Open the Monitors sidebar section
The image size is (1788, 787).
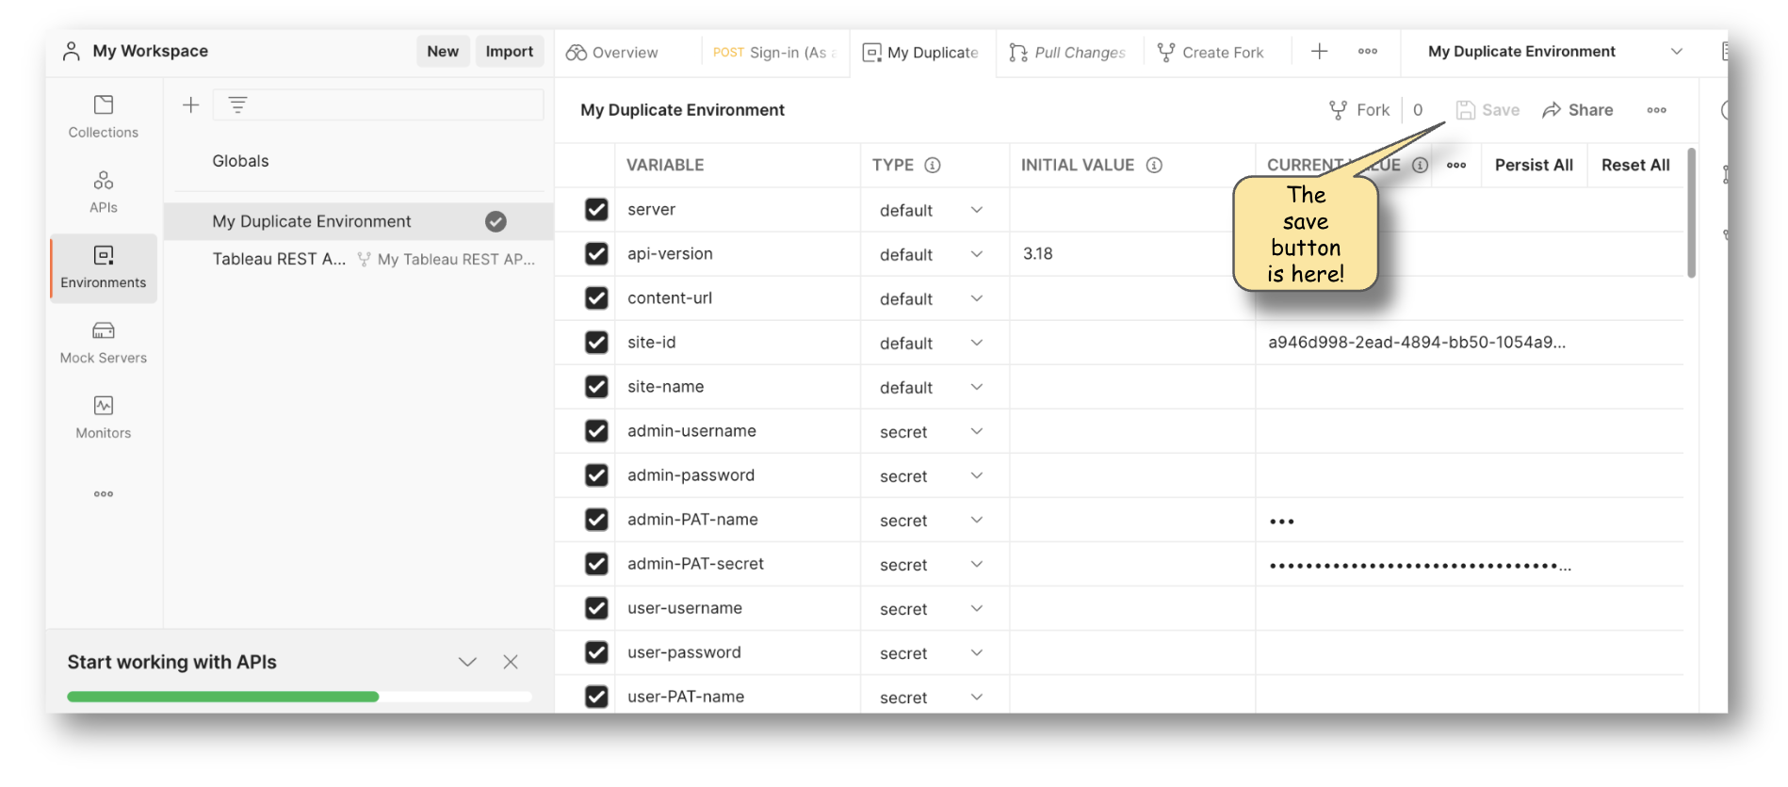(x=103, y=418)
